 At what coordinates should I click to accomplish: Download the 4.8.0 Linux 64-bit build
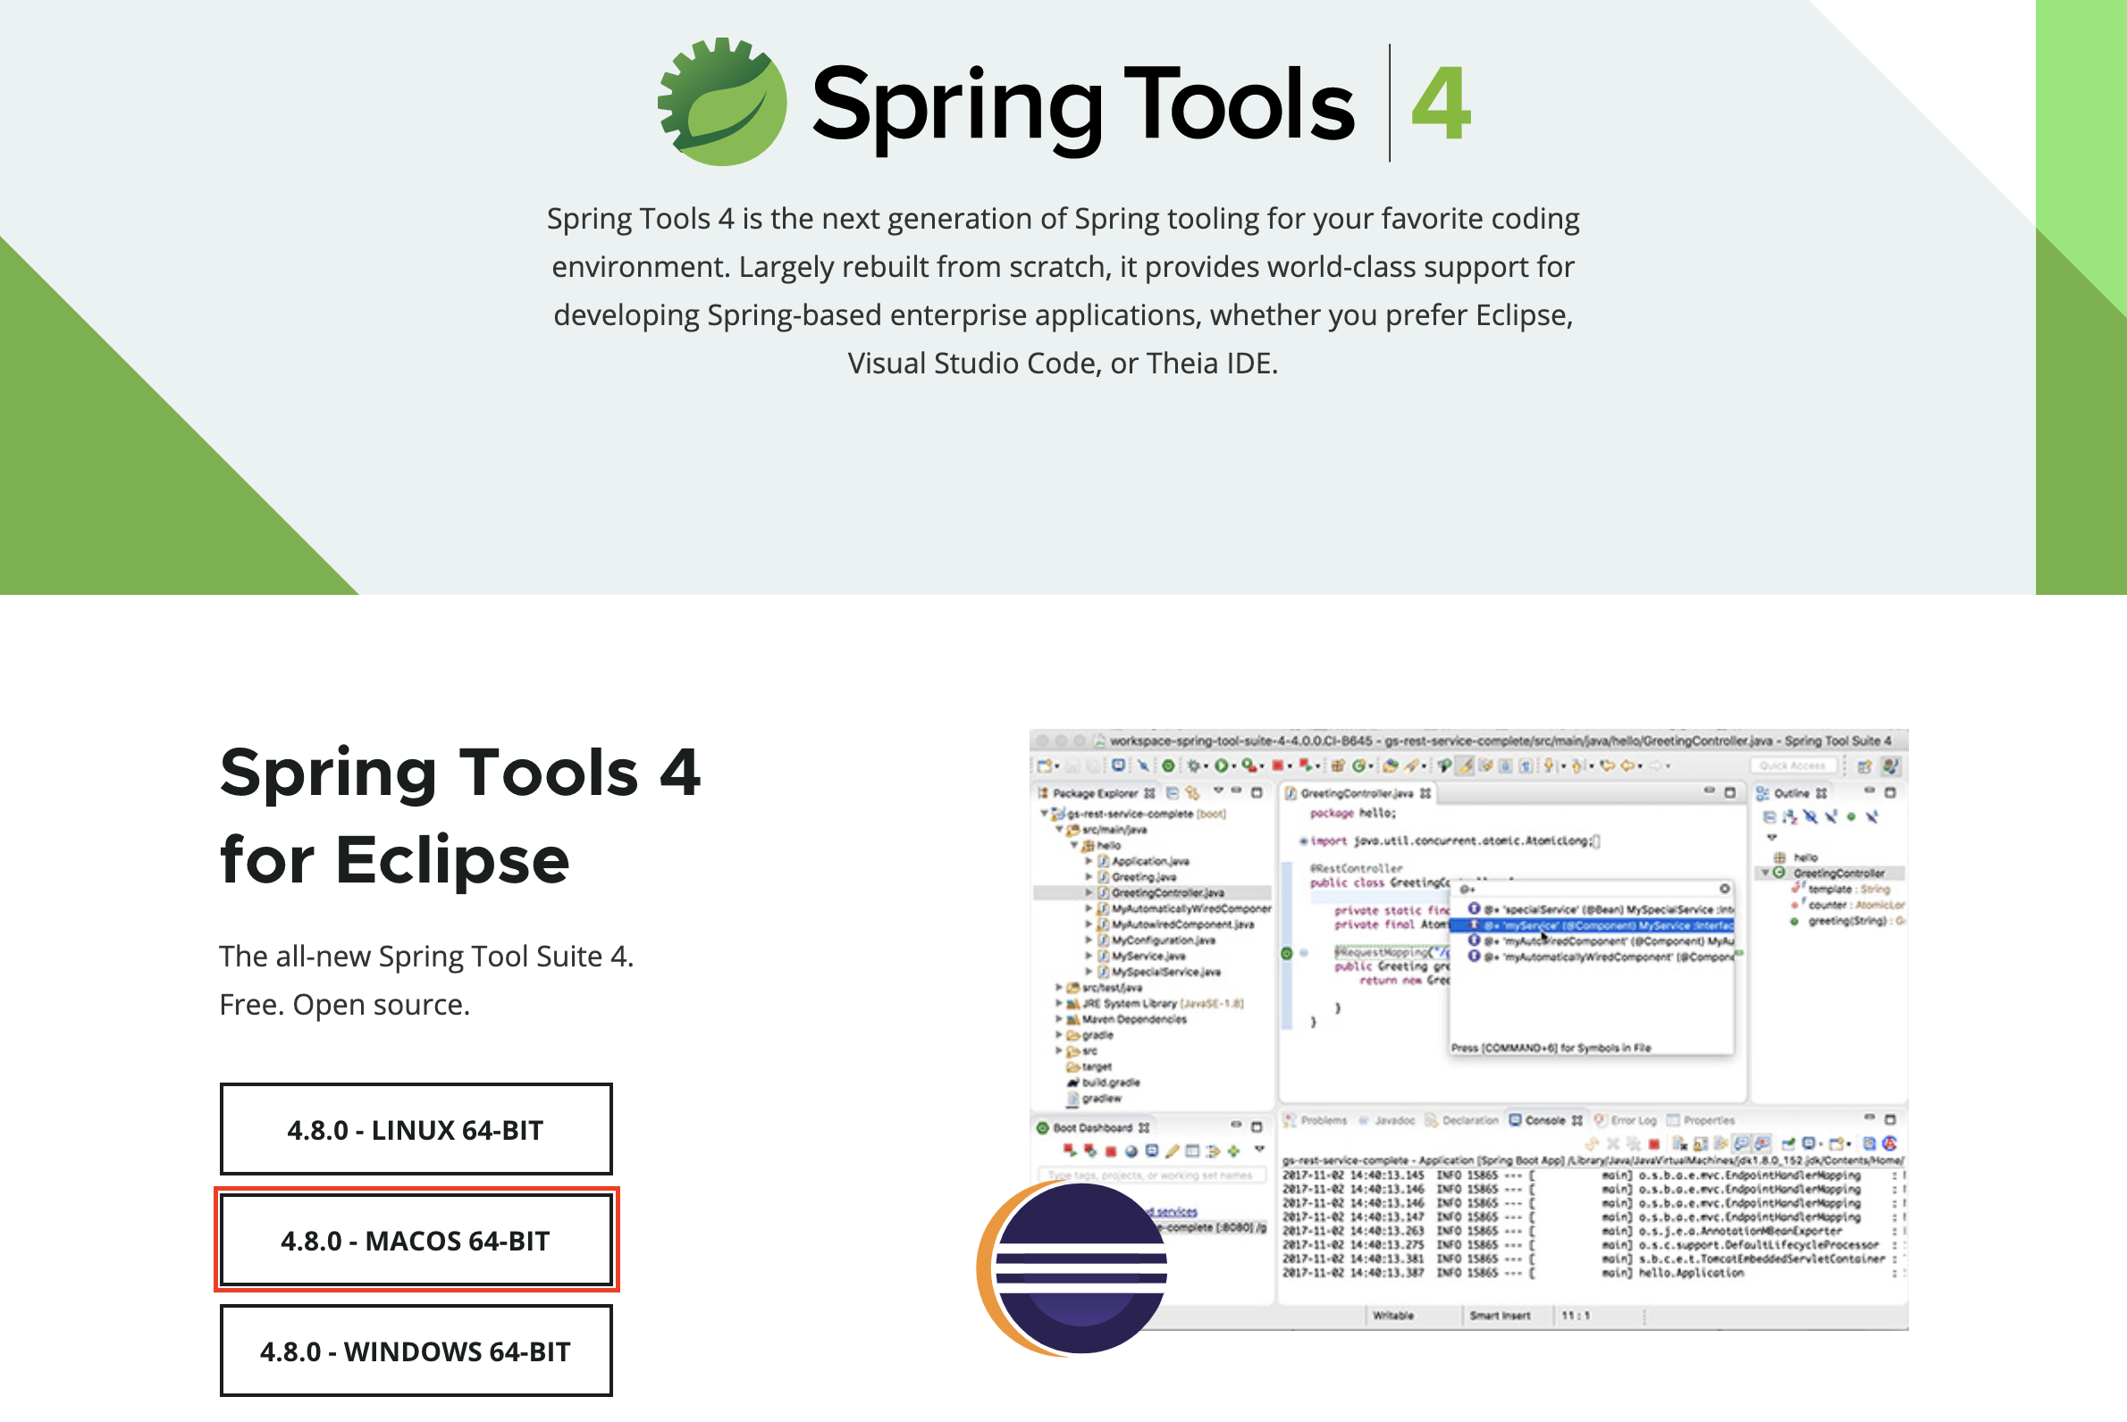416,1129
